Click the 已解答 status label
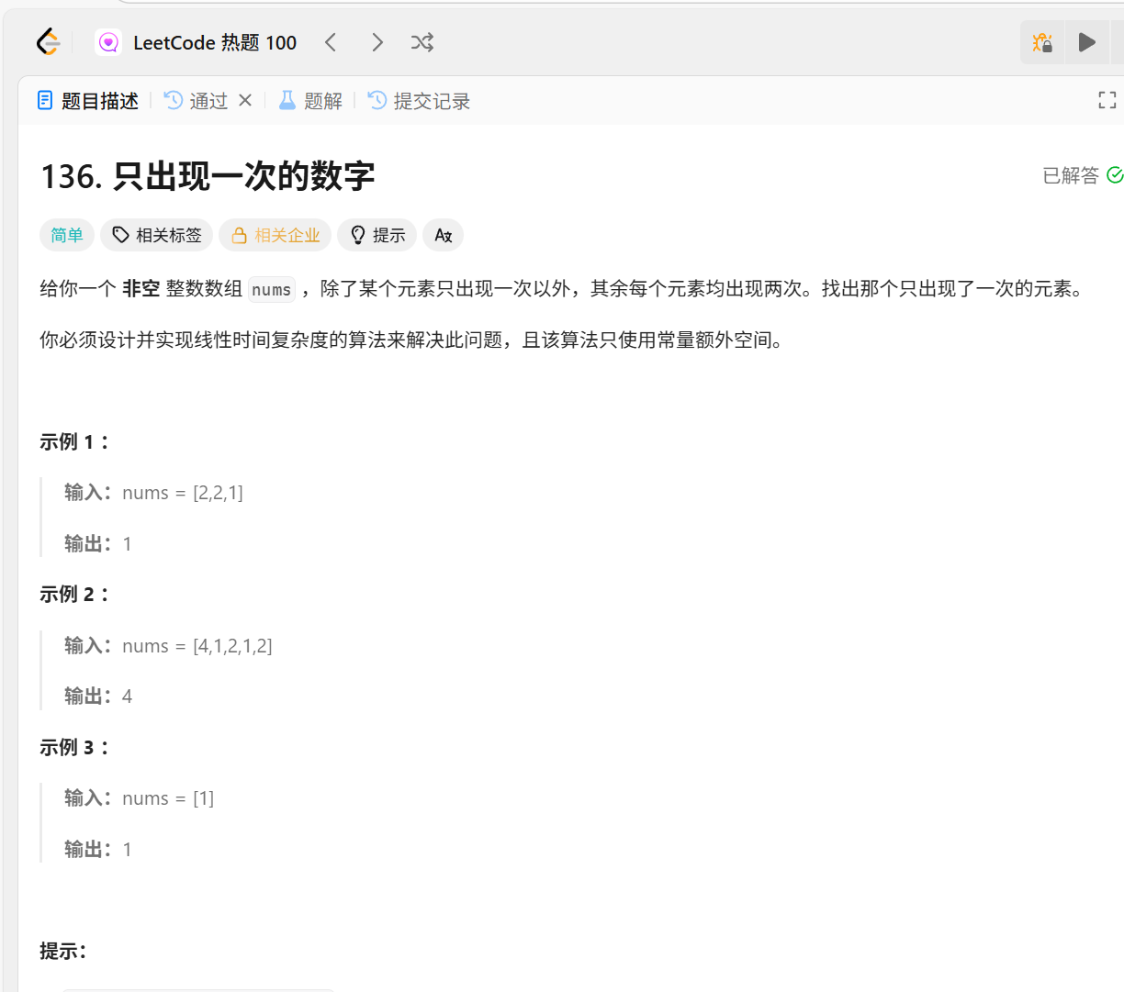This screenshot has height=992, width=1124. coord(1071,175)
